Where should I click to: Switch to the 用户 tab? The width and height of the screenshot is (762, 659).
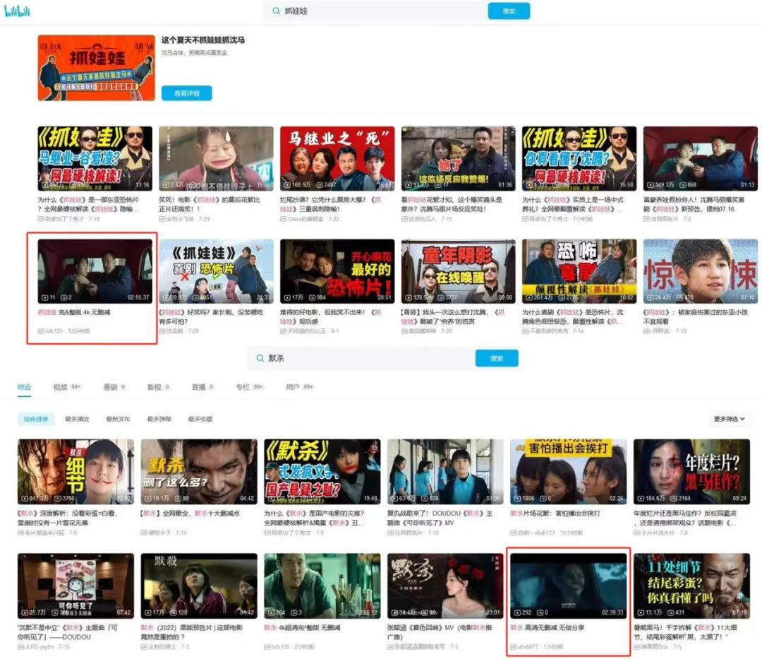point(299,387)
